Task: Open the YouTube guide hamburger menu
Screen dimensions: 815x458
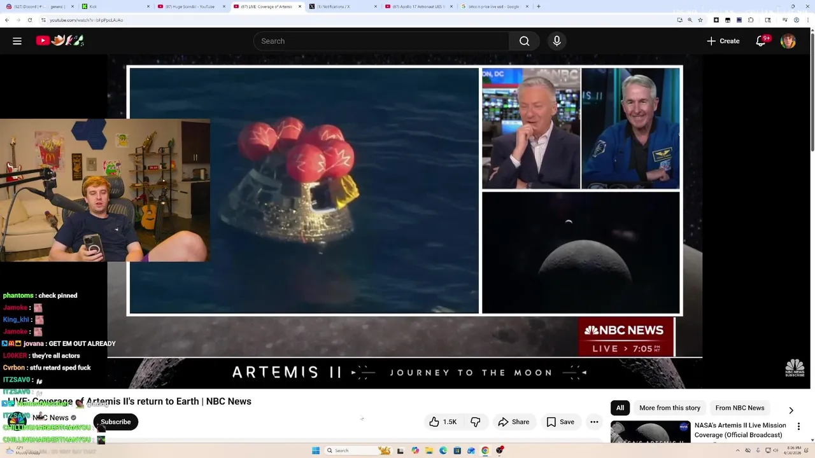Action: click(x=17, y=41)
